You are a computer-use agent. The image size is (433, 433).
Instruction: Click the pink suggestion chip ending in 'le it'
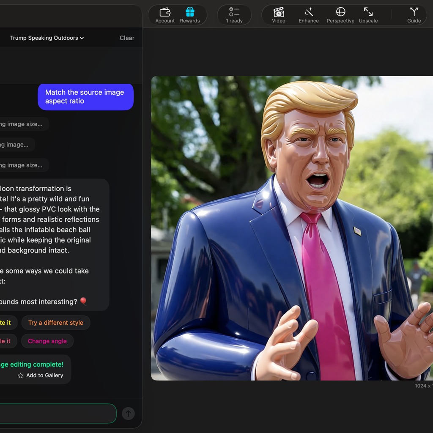pos(7,341)
